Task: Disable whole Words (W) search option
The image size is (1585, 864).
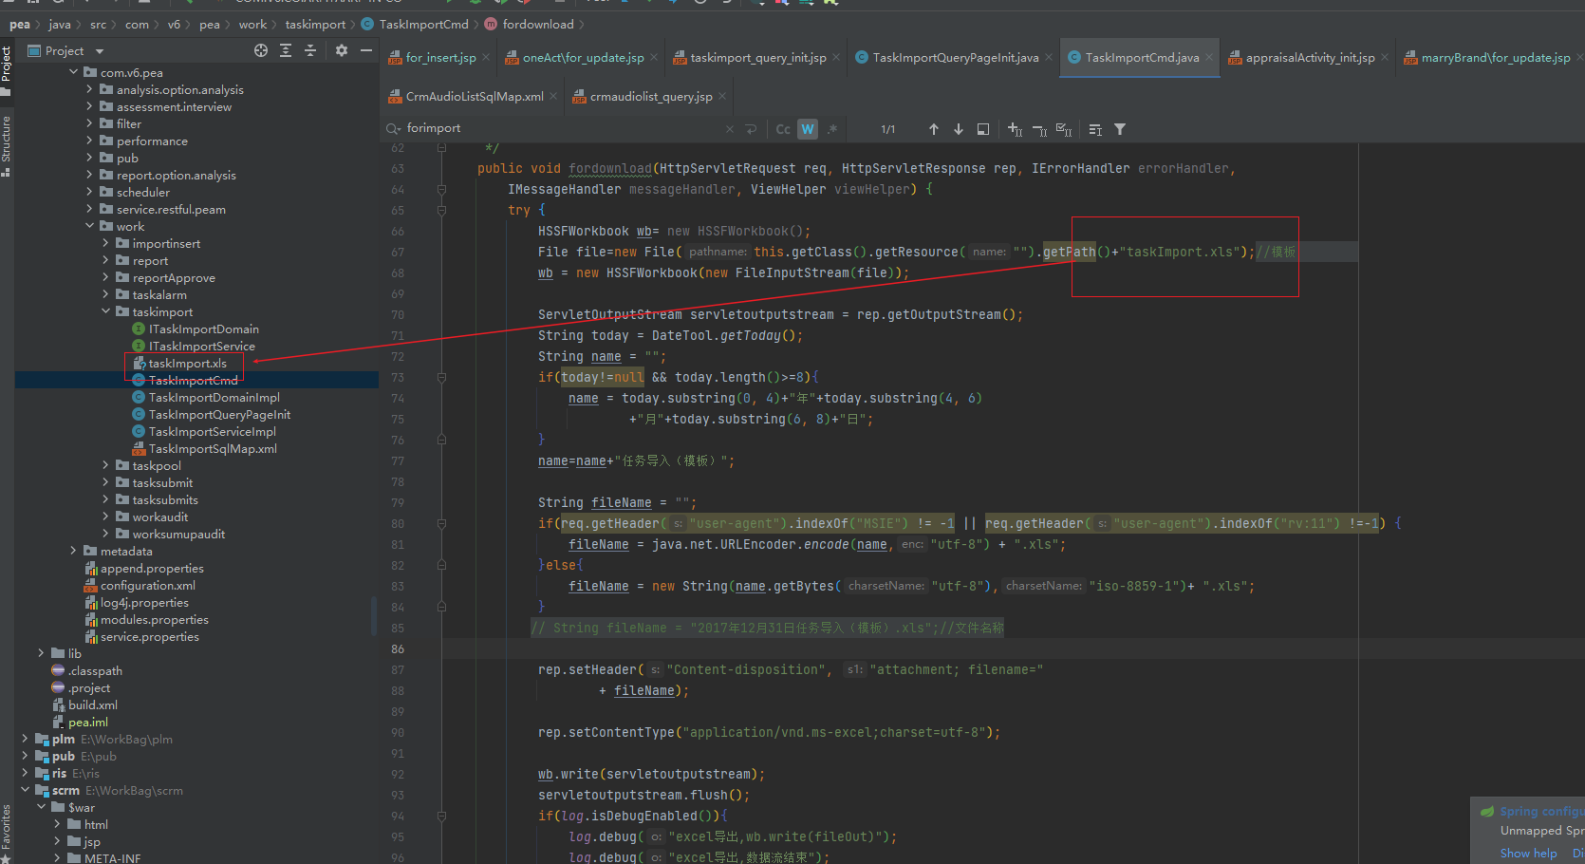Action: point(808,129)
